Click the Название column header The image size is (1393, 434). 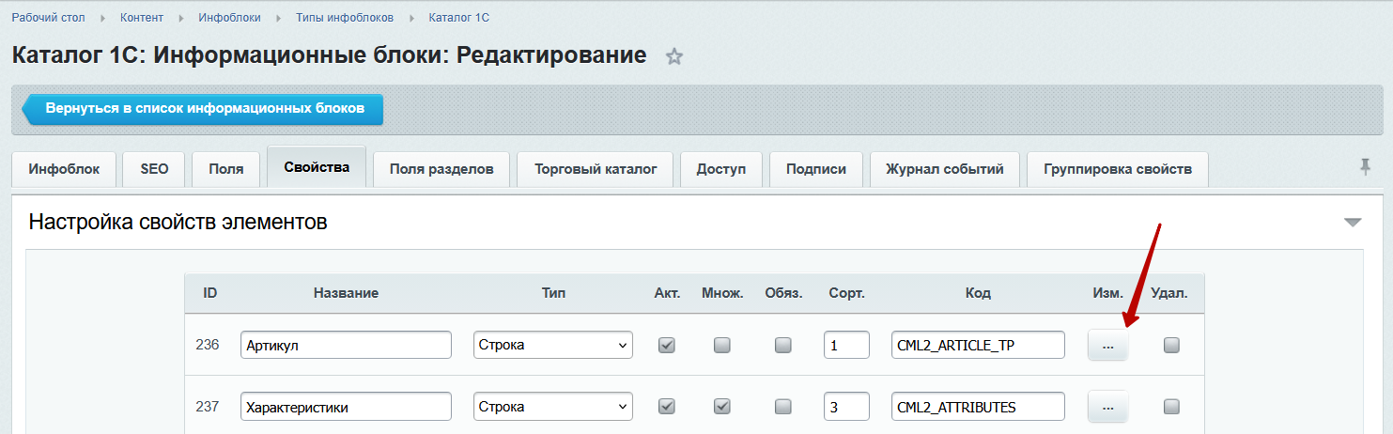click(x=346, y=293)
